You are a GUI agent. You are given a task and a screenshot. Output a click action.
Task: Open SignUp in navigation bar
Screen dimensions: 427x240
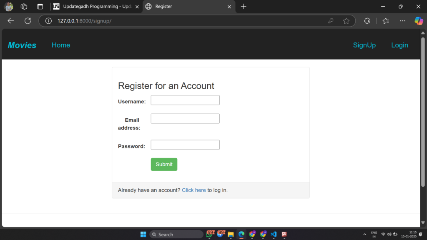coord(364,45)
